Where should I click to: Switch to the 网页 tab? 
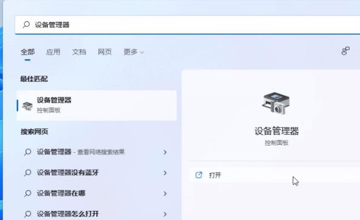[105, 52]
